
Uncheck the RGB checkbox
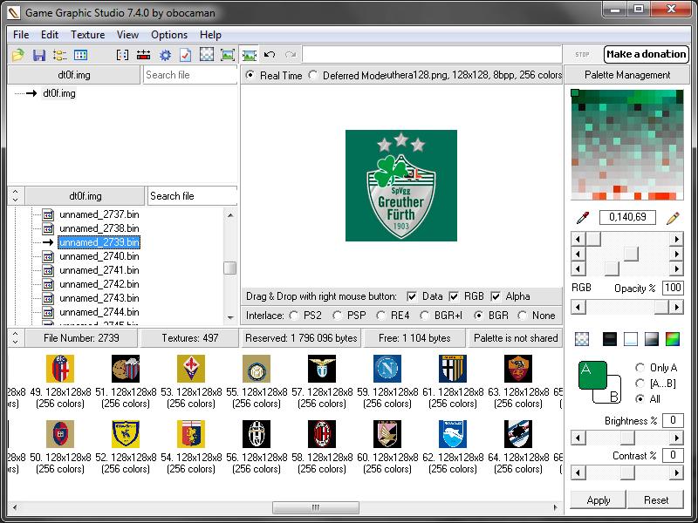(454, 296)
